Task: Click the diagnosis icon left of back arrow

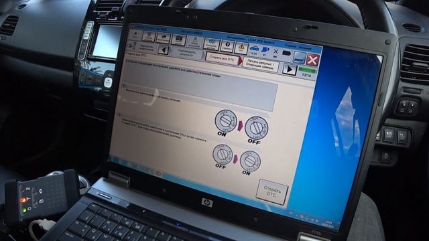Action: tap(132, 46)
